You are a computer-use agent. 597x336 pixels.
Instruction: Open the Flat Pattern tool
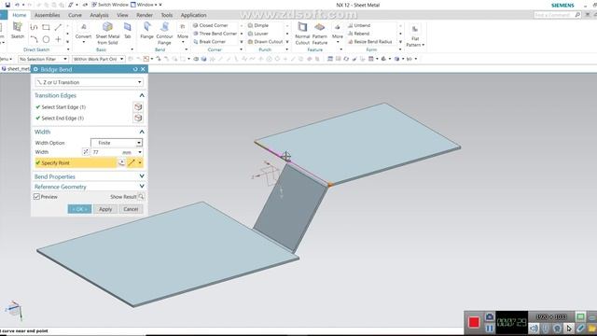tap(415, 35)
